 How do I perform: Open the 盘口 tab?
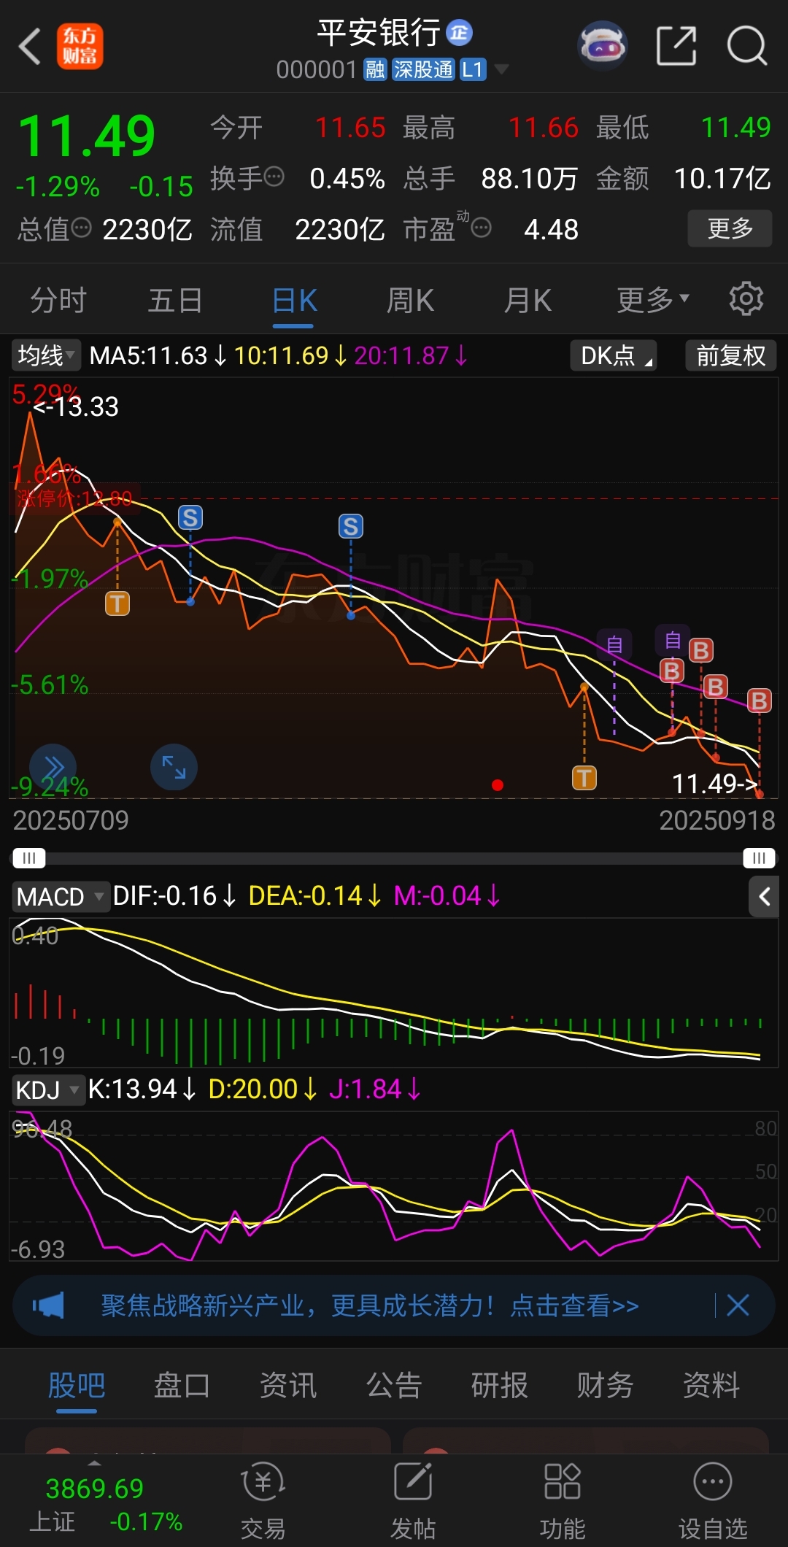pyautogui.click(x=182, y=1384)
